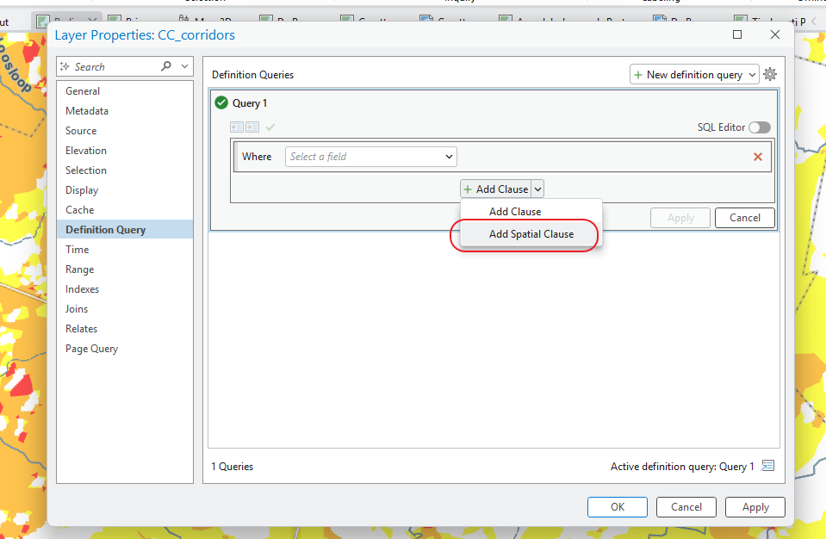Close the Layer Properties dialog

(x=774, y=34)
